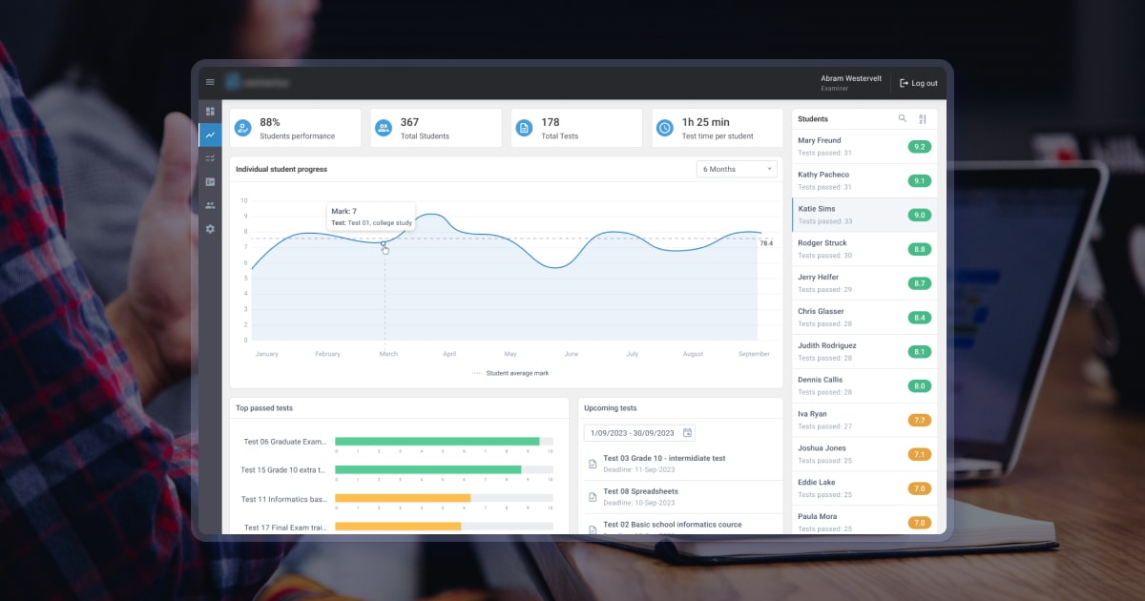Viewport: 1145px width, 601px height.
Task: Sort students with the A-Z icon
Action: click(x=923, y=119)
